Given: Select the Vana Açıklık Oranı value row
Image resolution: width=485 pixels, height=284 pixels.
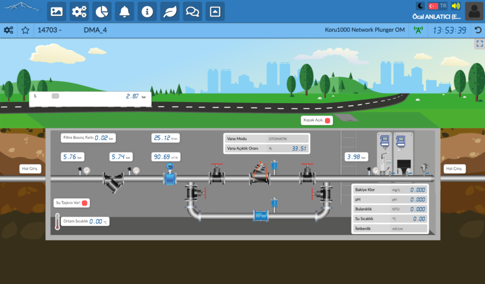Looking at the screenshot, I should point(266,148).
